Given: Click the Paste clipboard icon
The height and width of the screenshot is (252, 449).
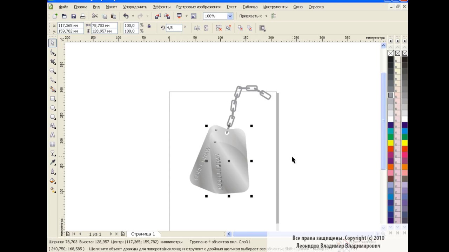Looking at the screenshot, I should [x=113, y=16].
